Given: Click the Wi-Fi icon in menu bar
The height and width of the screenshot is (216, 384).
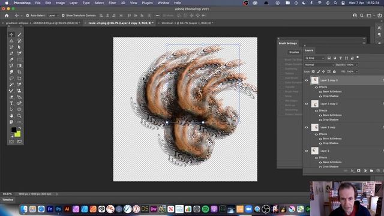Looking at the screenshot, I should (320, 3).
